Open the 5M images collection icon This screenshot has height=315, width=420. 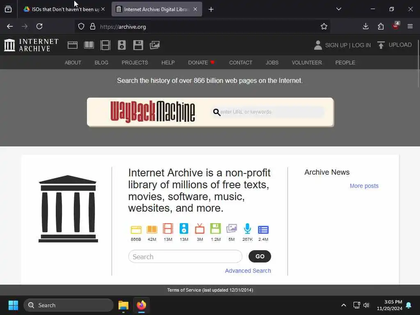pyautogui.click(x=231, y=229)
